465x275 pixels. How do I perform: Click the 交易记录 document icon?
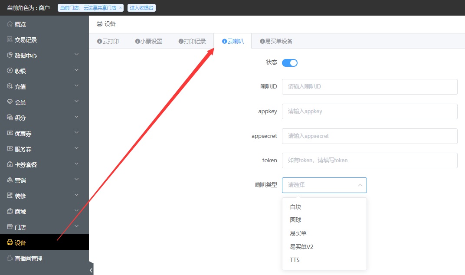[x=10, y=39]
